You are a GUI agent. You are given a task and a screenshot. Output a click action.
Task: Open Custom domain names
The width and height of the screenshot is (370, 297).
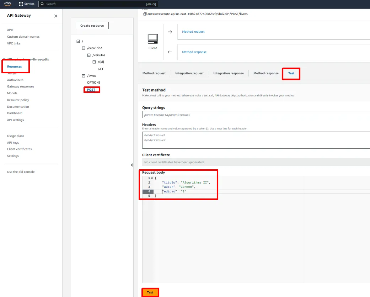(23, 37)
